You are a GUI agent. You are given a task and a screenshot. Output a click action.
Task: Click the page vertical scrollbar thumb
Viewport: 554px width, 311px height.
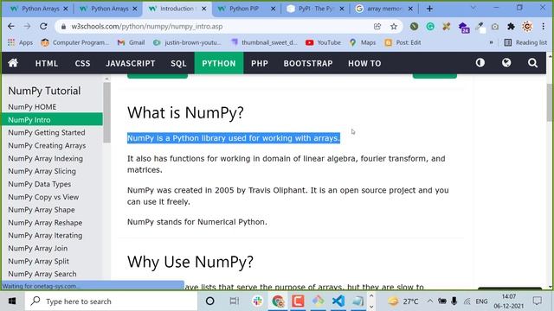[551, 103]
